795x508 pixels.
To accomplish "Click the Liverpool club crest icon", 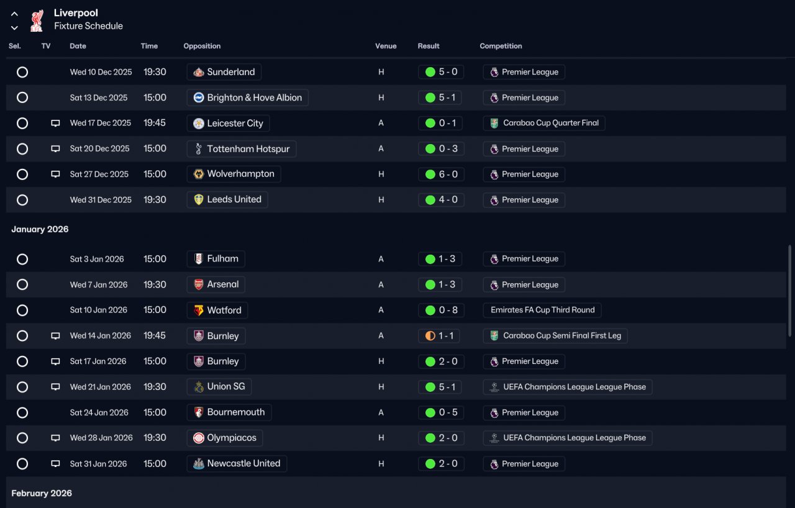I will click(37, 20).
